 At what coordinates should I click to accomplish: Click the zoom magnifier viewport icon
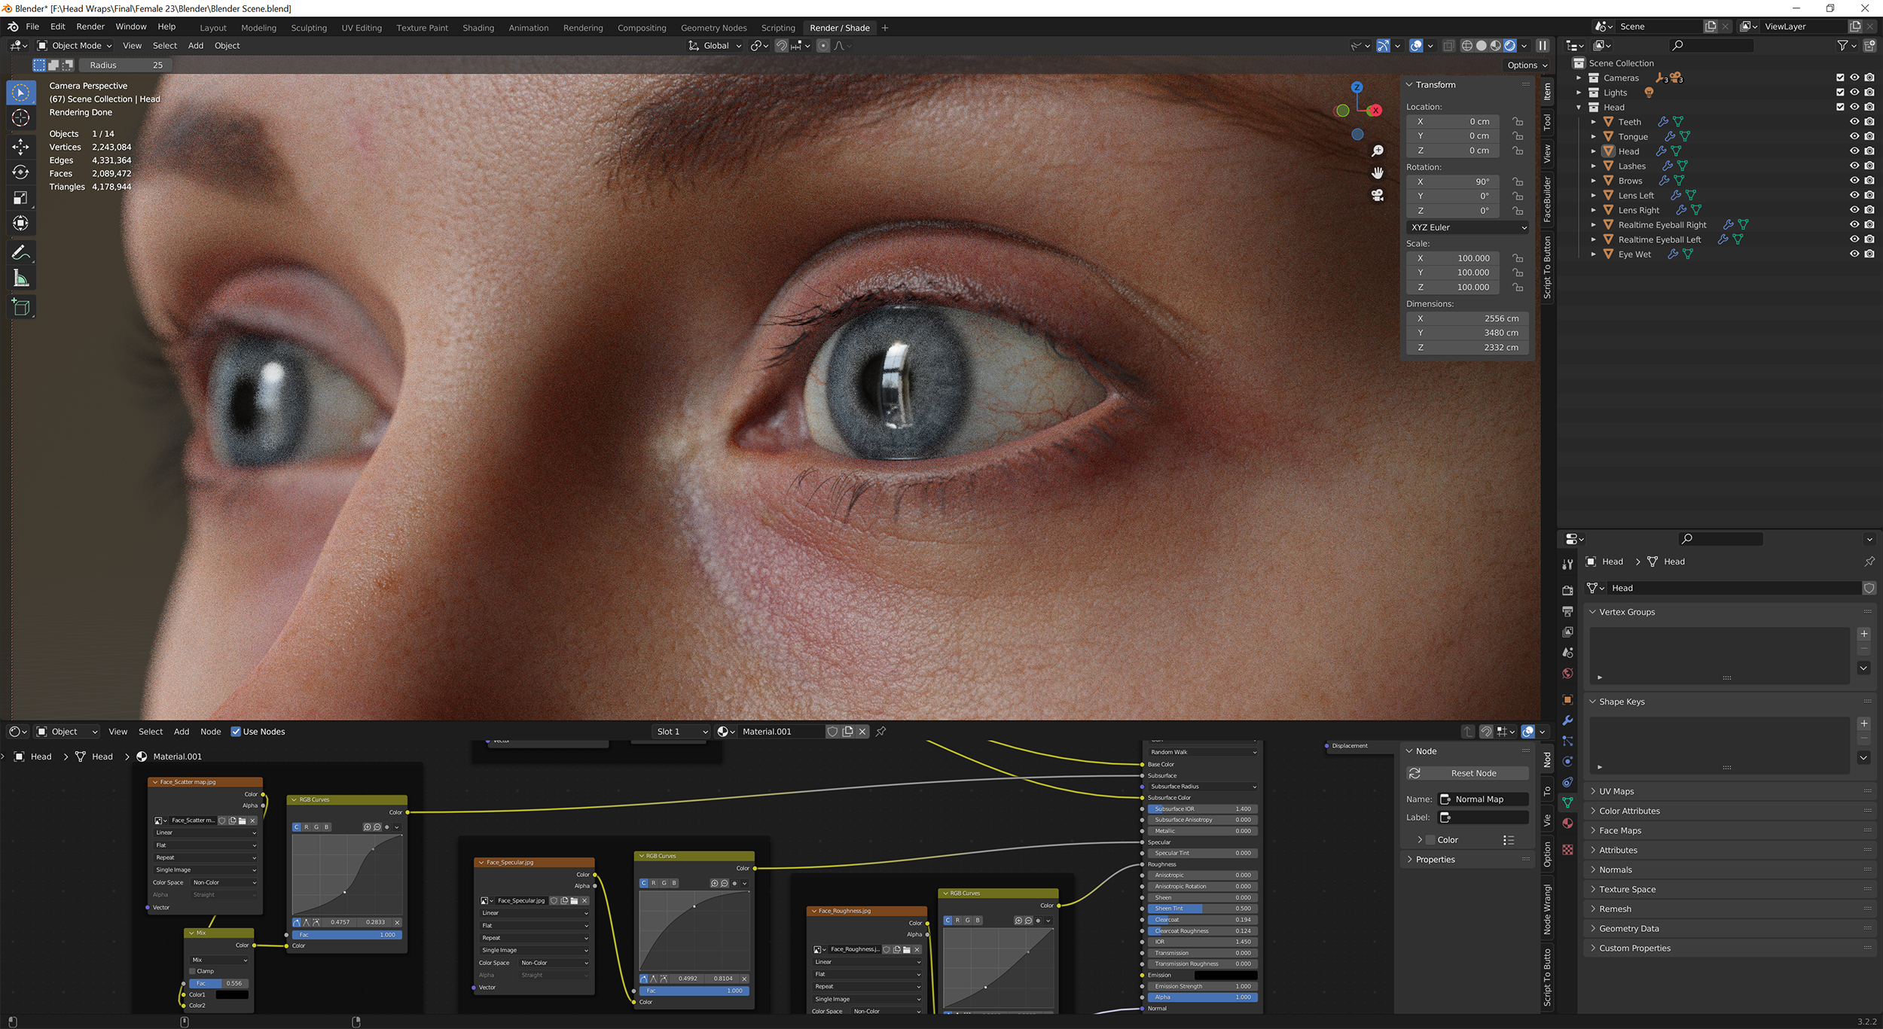click(1378, 151)
